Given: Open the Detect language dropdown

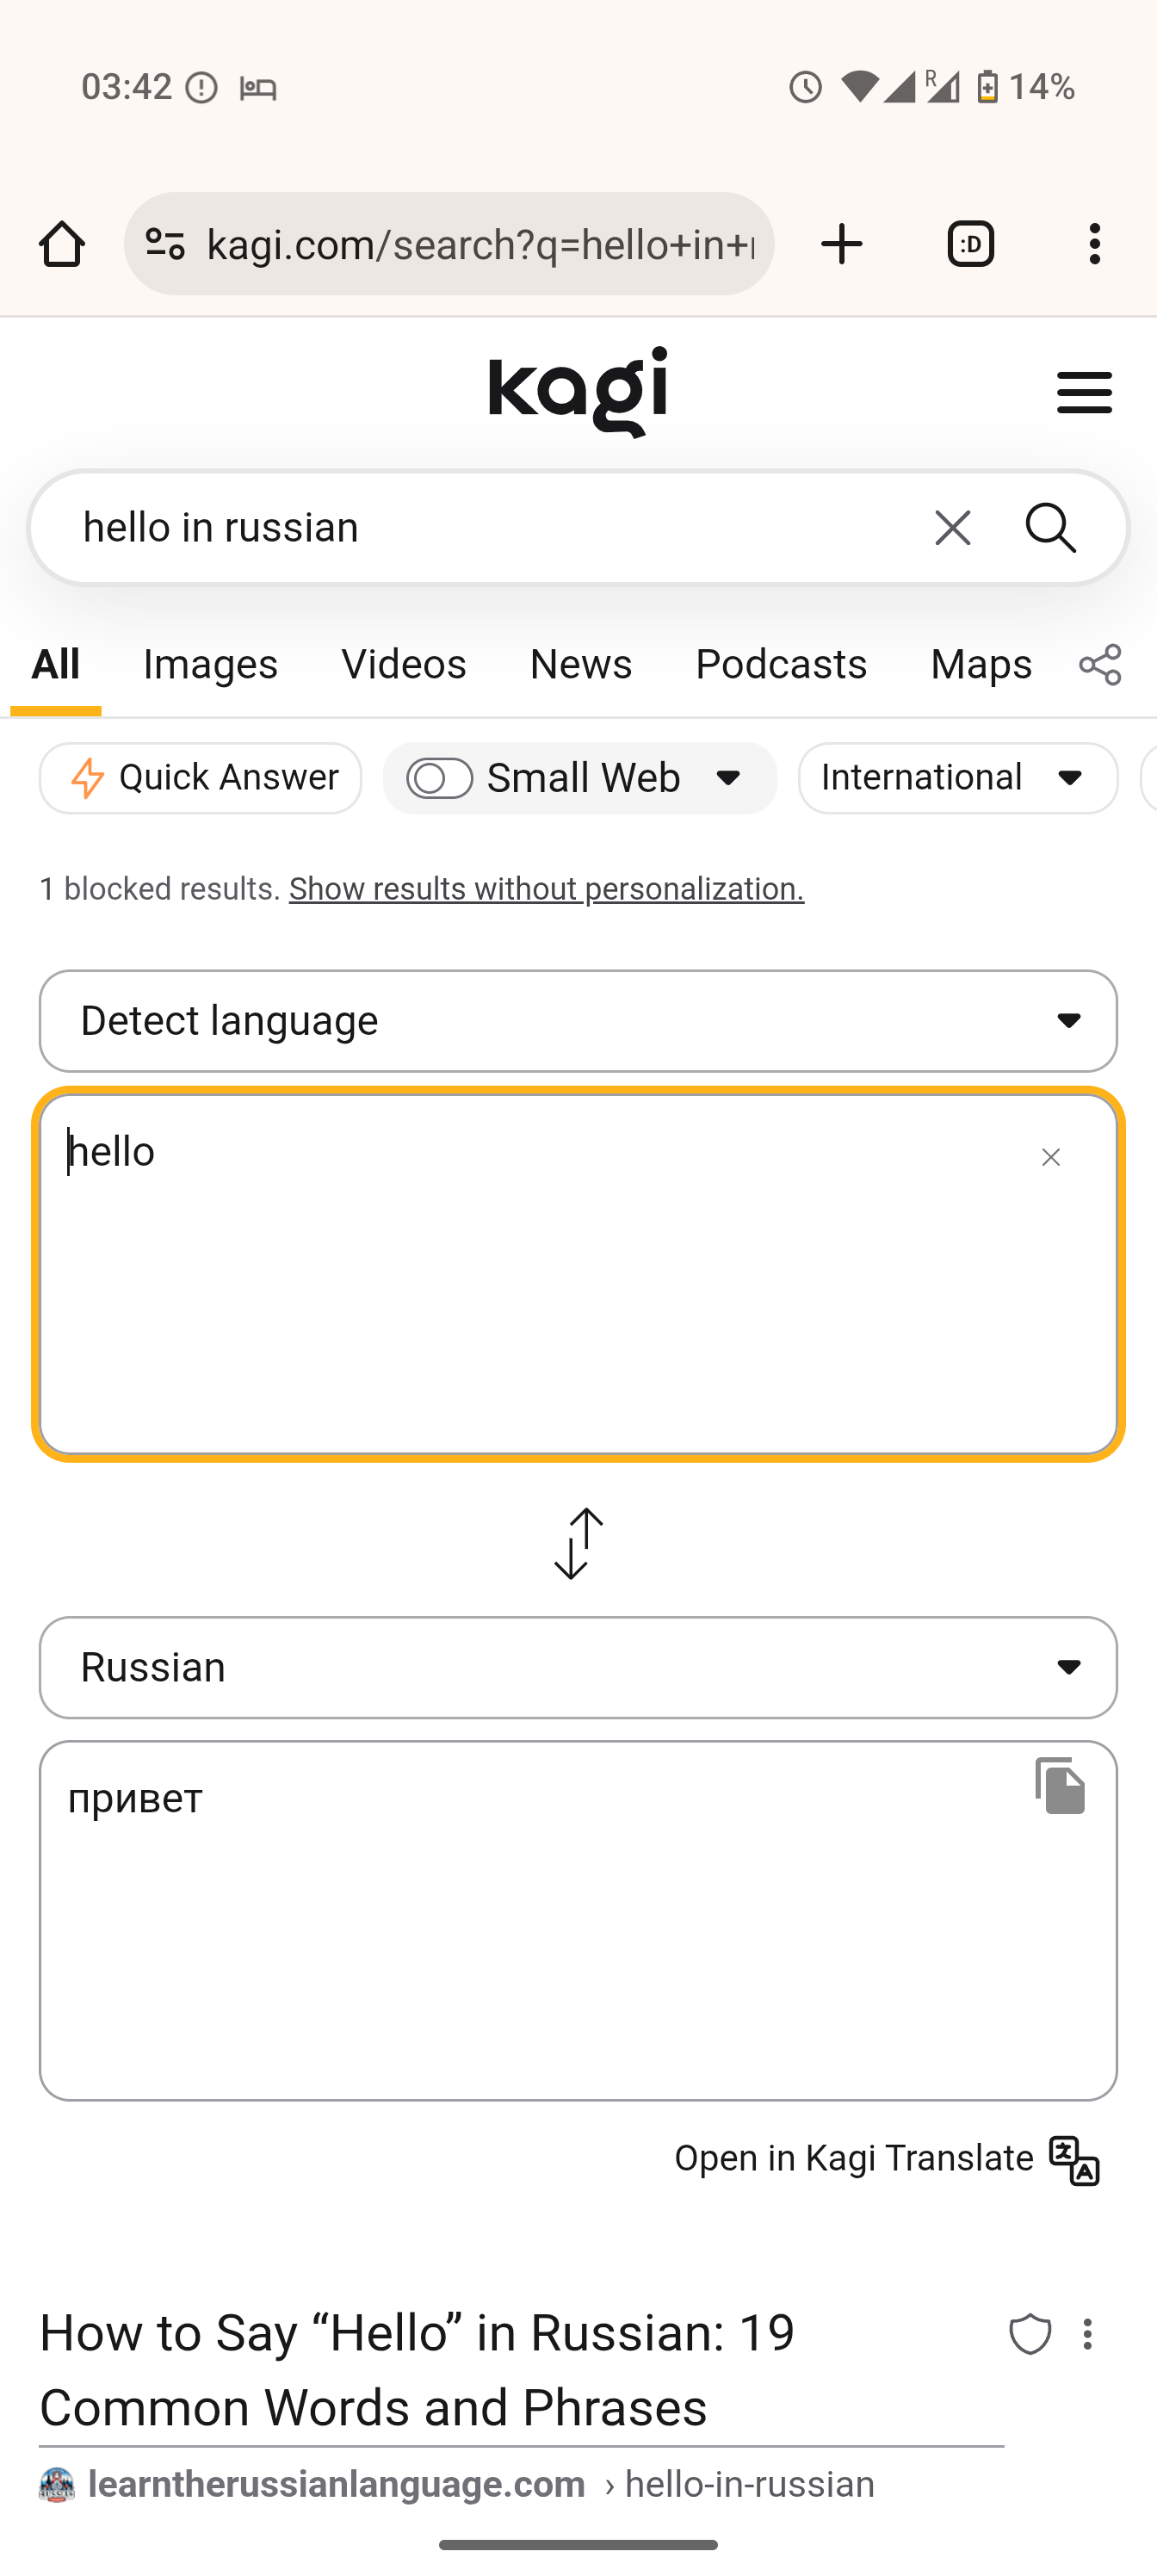Looking at the screenshot, I should (578, 1020).
